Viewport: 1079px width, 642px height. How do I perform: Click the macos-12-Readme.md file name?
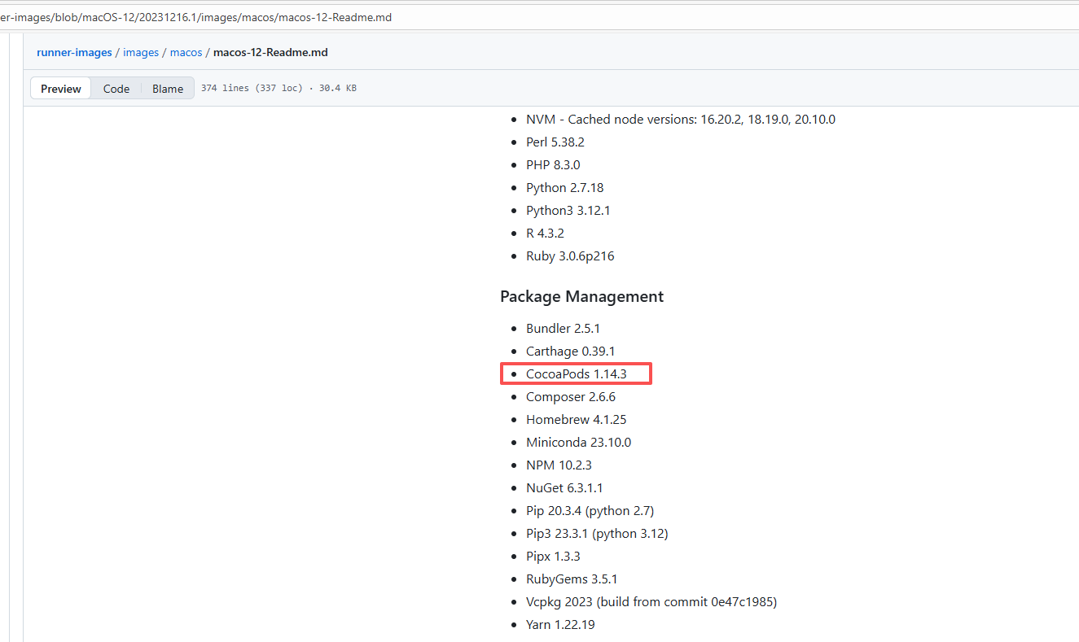pos(270,52)
